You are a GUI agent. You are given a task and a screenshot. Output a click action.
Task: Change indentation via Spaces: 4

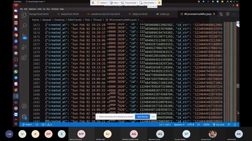(x=179, y=125)
